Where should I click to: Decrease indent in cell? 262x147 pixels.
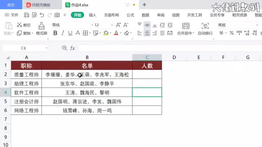[162, 25]
